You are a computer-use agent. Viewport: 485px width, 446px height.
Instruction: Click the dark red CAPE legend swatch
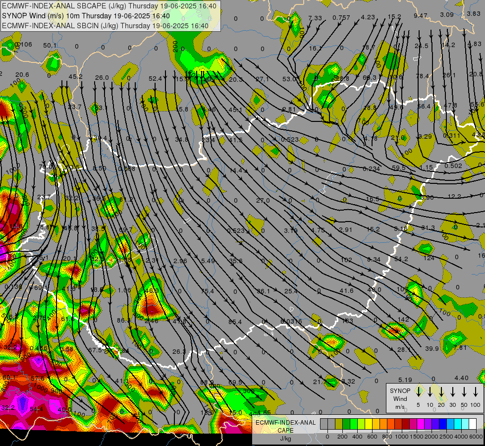click(406, 424)
